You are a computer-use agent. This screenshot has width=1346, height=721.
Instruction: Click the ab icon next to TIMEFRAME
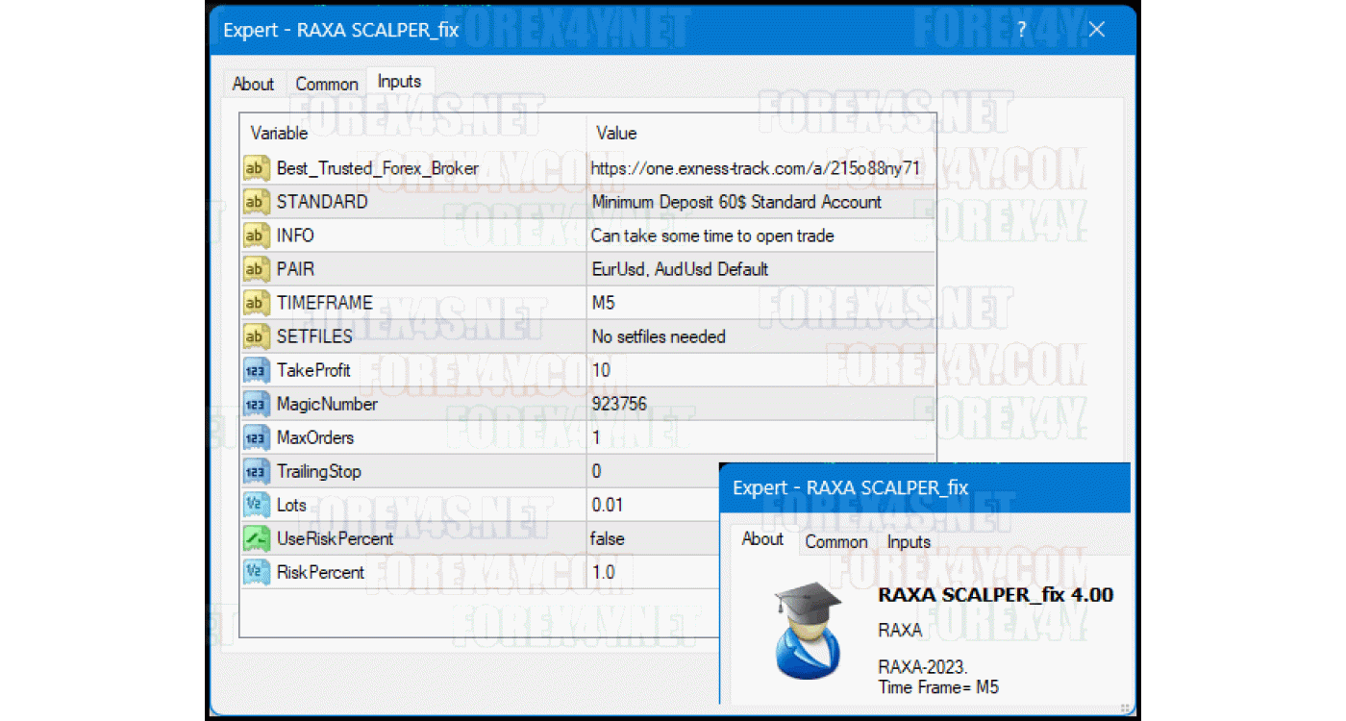click(255, 303)
